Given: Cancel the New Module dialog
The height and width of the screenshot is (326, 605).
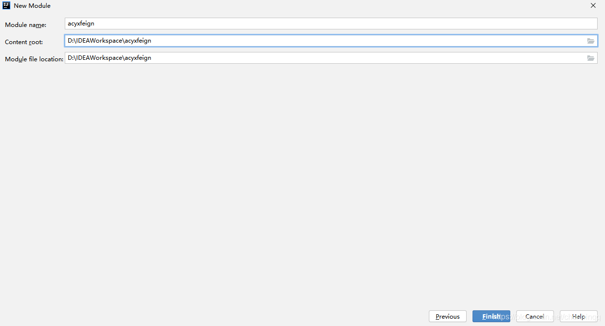Looking at the screenshot, I should (535, 316).
